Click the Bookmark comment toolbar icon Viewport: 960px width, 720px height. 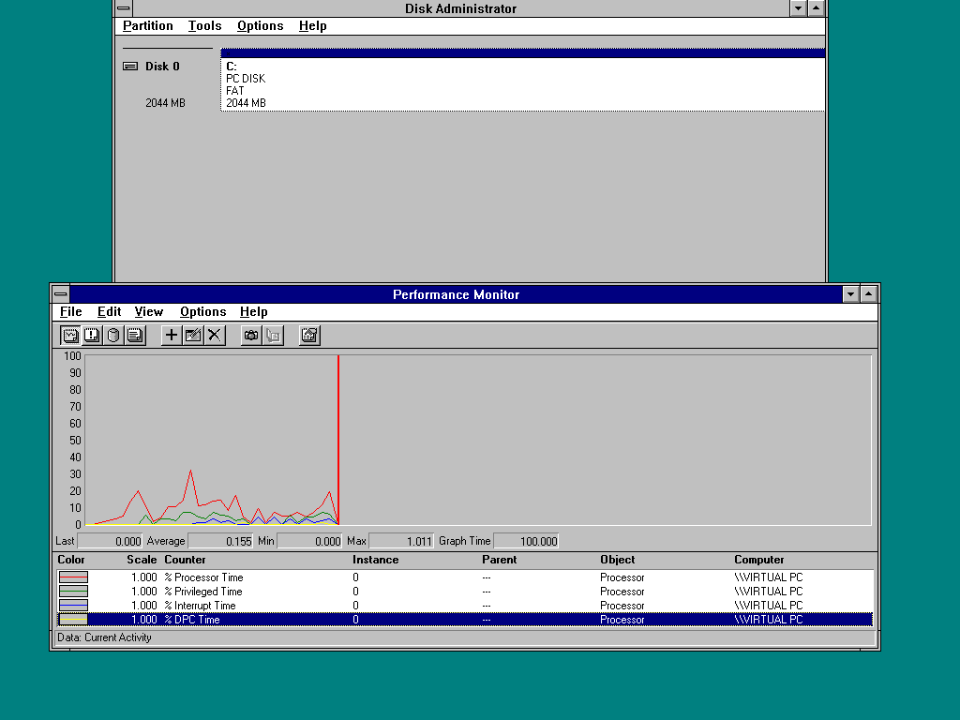273,336
